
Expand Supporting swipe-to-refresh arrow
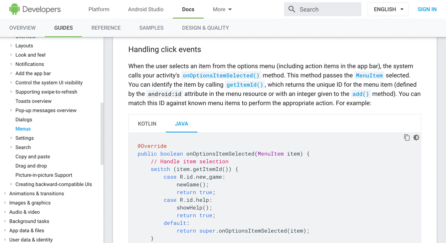(x=11, y=92)
